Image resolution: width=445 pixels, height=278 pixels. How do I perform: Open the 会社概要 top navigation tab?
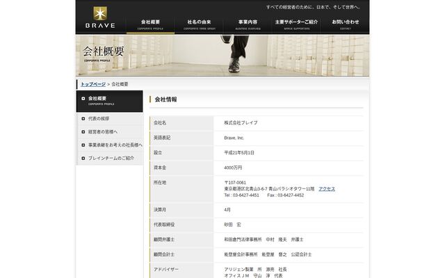pos(150,24)
